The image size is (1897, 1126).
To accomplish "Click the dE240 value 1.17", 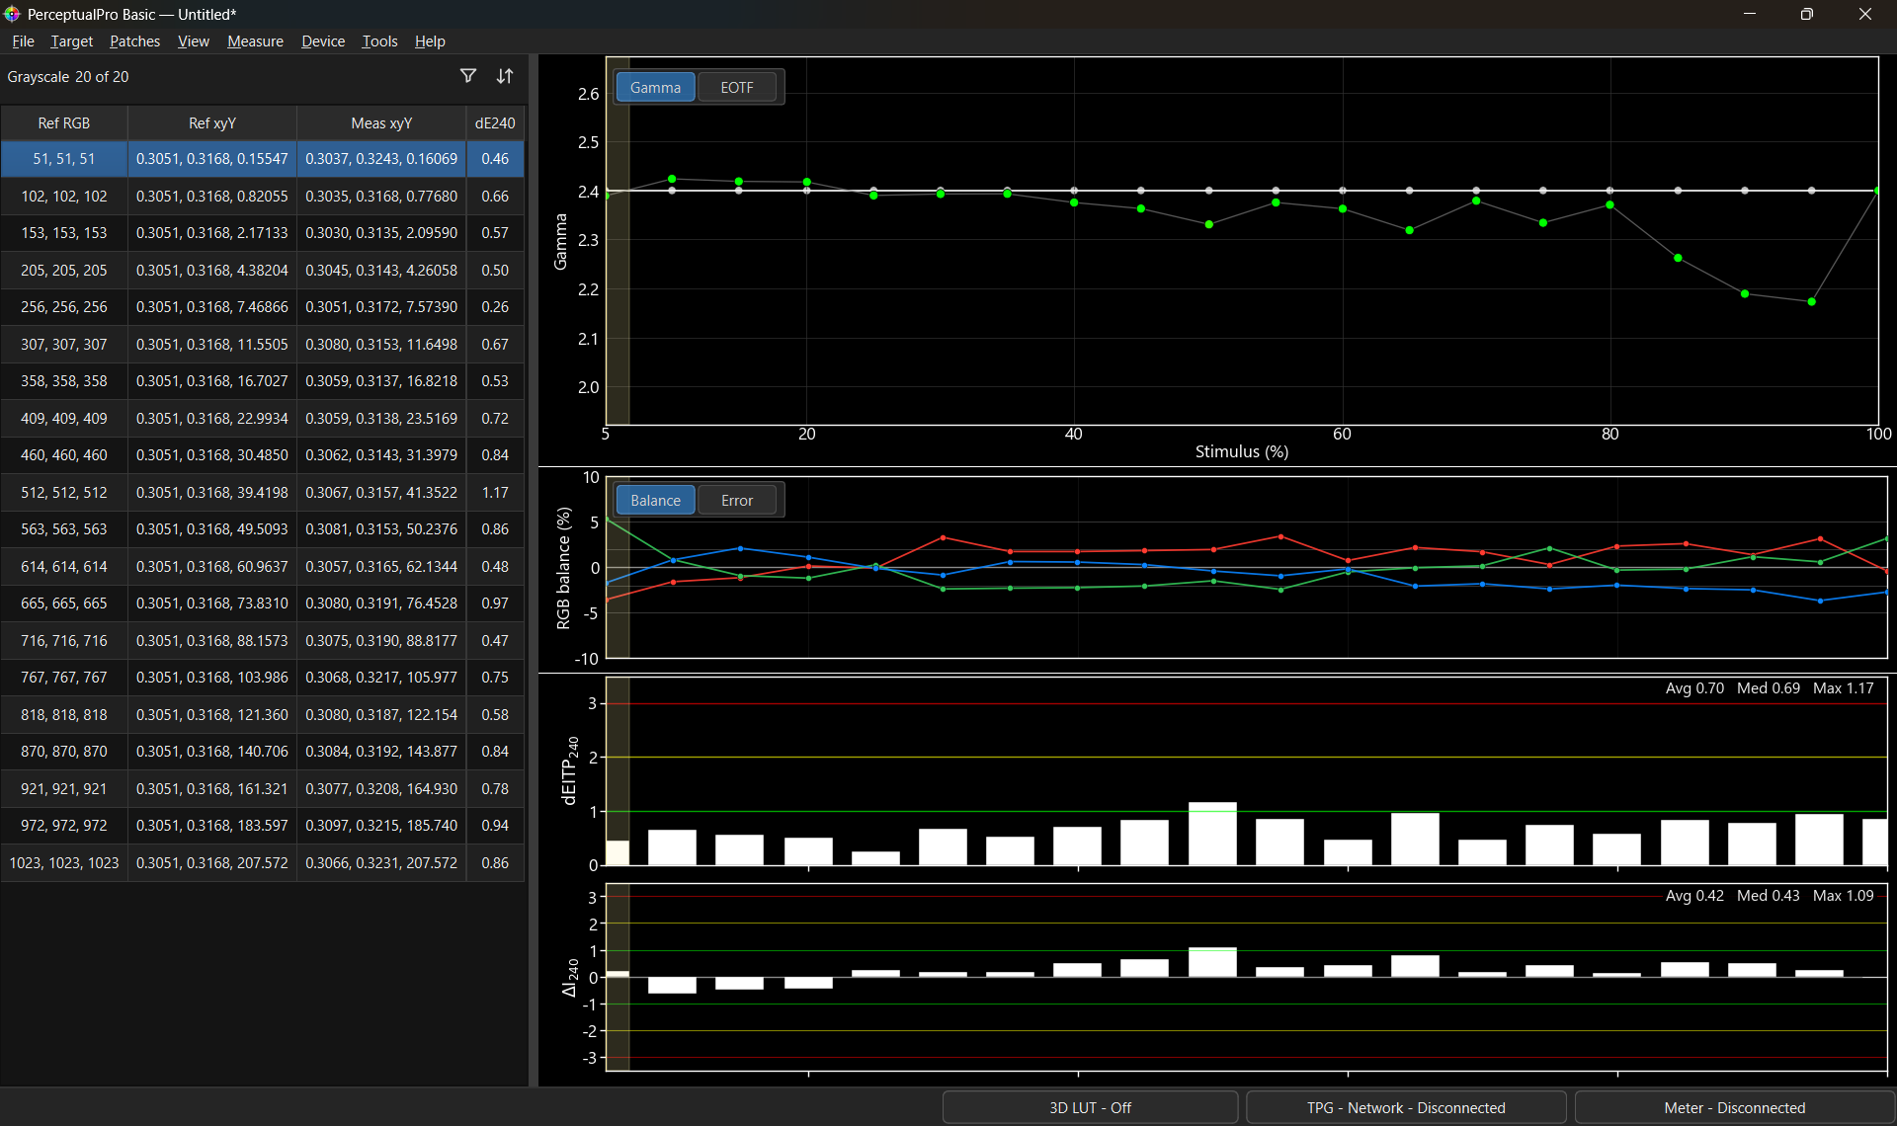I will pos(495,493).
